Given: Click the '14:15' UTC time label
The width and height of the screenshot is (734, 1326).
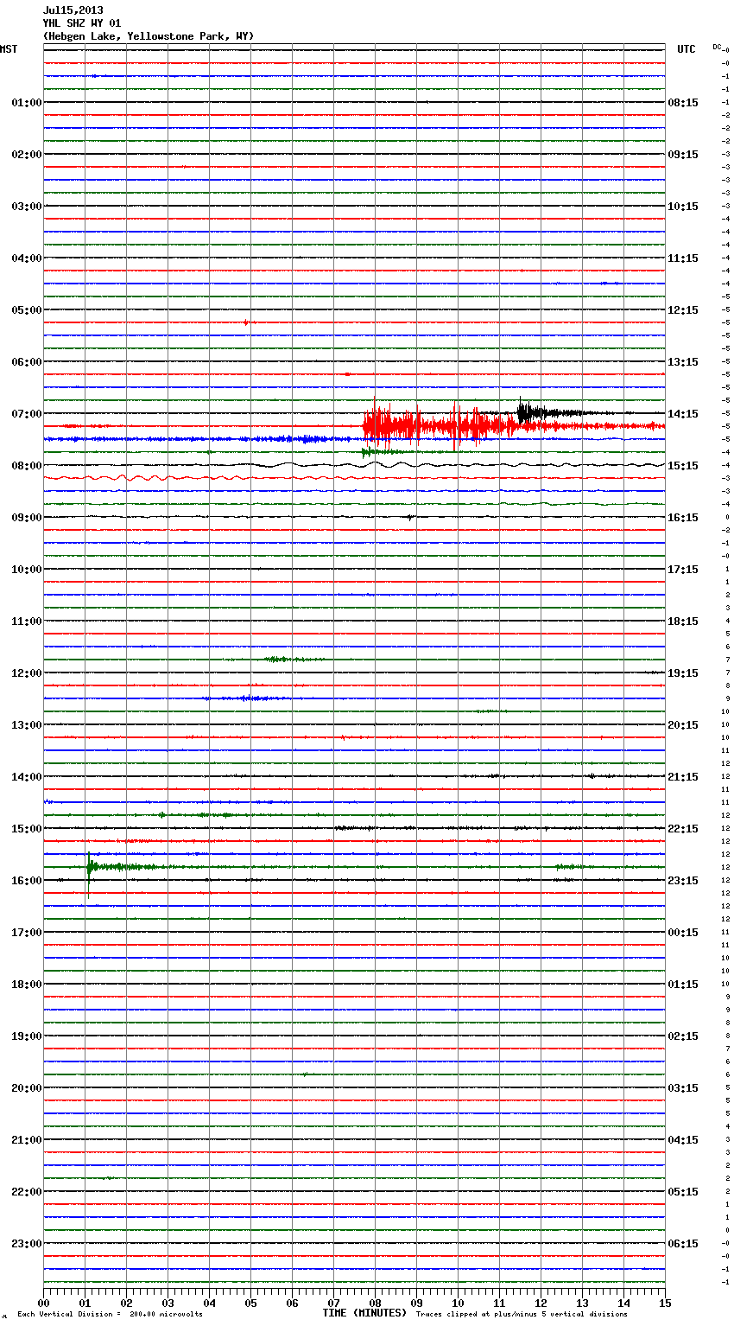Looking at the screenshot, I should coord(683,414).
